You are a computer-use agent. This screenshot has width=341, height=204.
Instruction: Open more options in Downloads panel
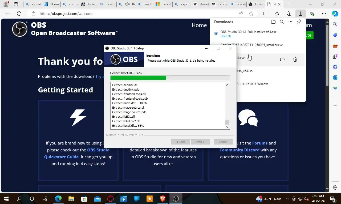290,22
